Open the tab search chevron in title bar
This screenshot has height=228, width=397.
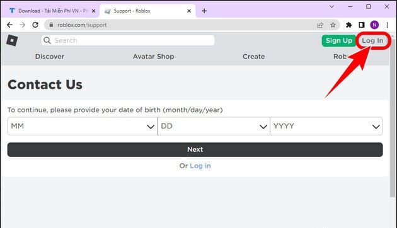(x=331, y=7)
